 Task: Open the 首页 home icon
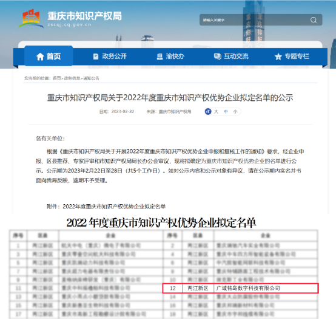[x=40, y=57]
